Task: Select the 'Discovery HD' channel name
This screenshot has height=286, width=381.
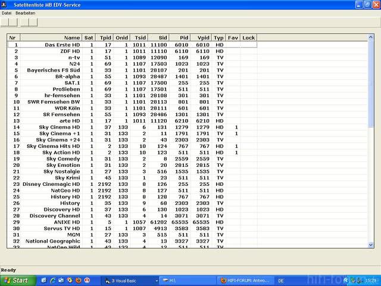Action: click(x=62, y=209)
